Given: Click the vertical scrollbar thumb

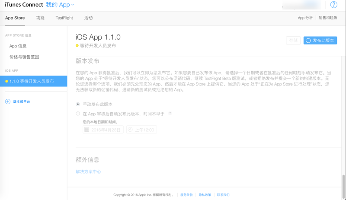Looking at the screenshot, I should tap(343, 187).
